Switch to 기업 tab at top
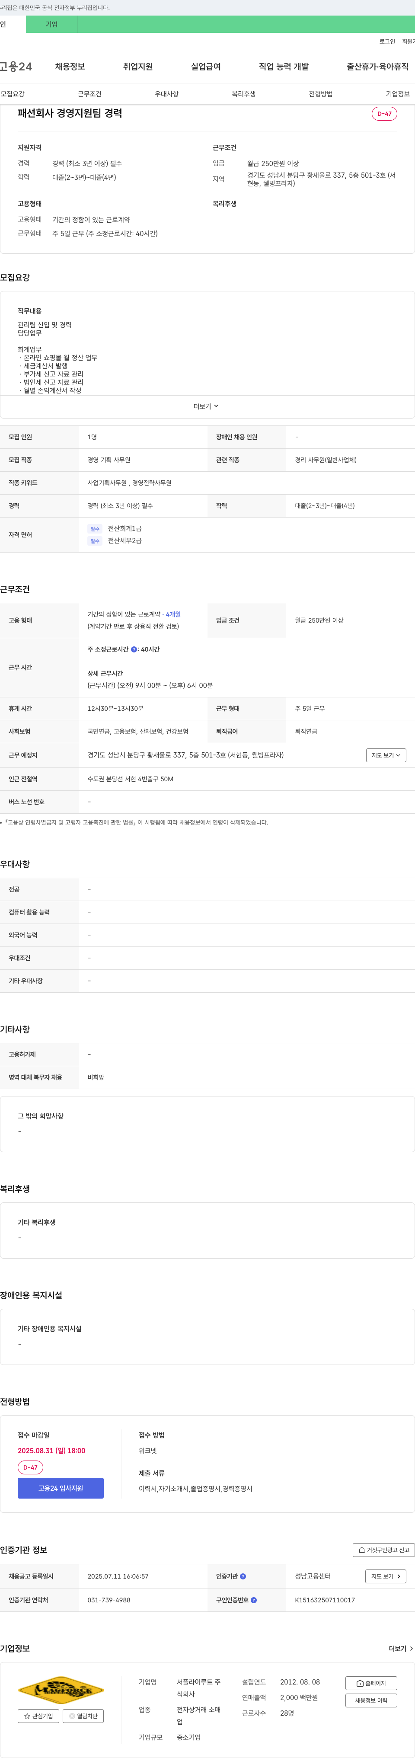The width and height of the screenshot is (415, 1758). point(52,24)
